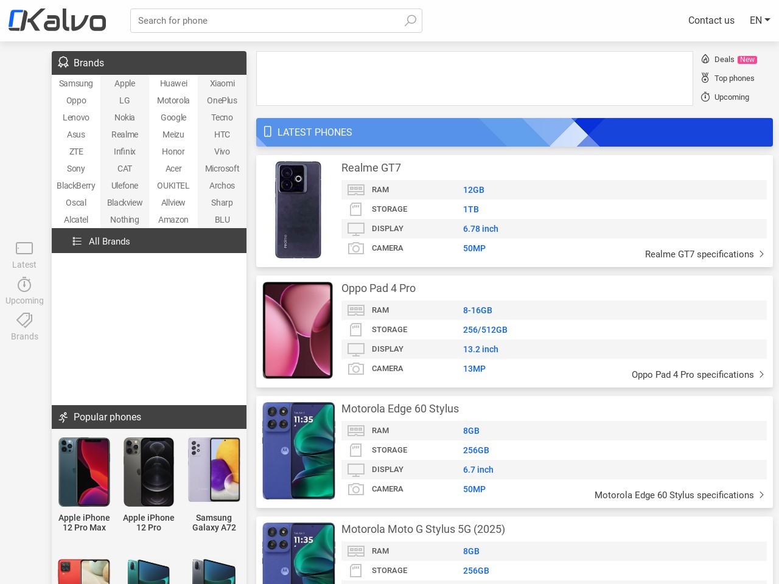779x584 pixels.
Task: Click arrow beside Motorola Edge 60 Stylus specifications
Action: tap(761, 495)
